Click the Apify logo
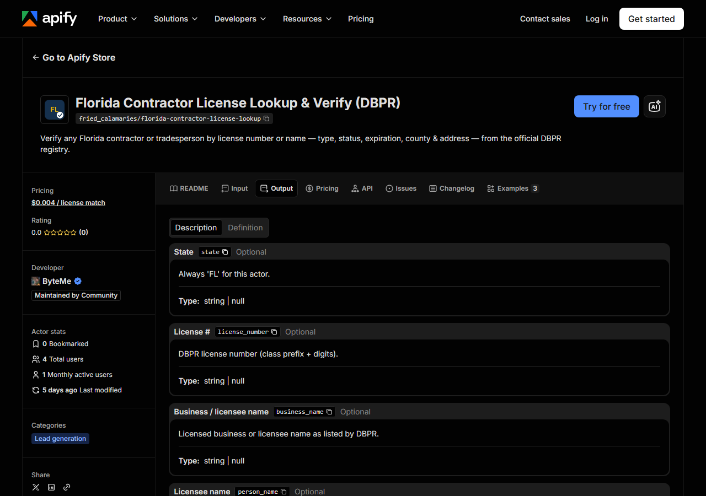 click(50, 19)
